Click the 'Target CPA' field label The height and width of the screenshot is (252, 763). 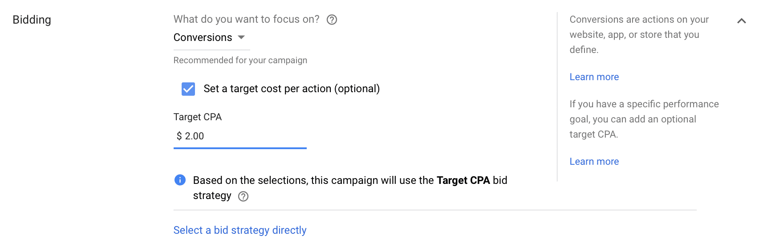[198, 117]
